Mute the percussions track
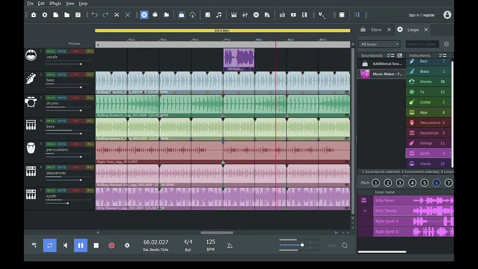The image size is (478, 269). pyautogui.click(x=62, y=144)
